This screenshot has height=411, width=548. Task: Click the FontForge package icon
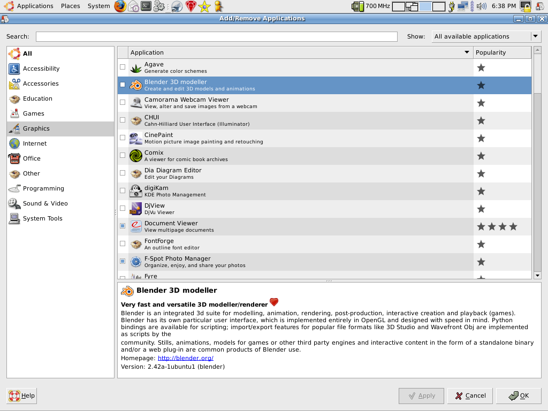tap(135, 244)
